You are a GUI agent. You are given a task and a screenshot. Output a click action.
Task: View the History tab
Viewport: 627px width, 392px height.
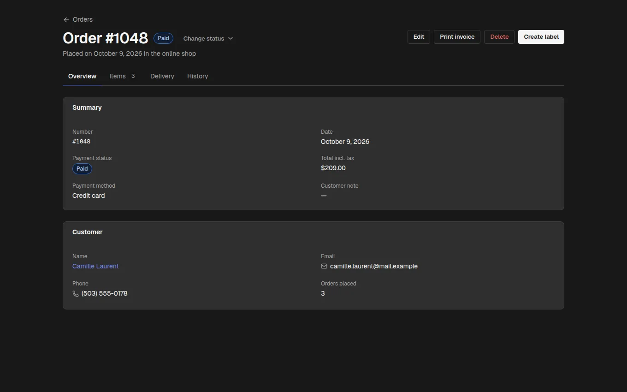[197, 76]
